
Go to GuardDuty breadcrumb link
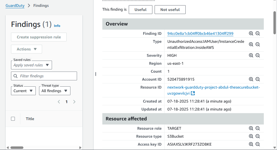coord(15,6)
